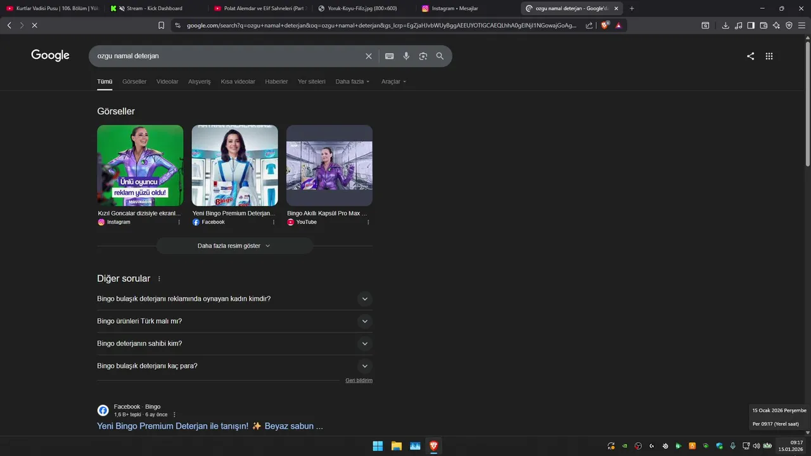
Task: Stop loading the page with the X button
Action: [34, 25]
